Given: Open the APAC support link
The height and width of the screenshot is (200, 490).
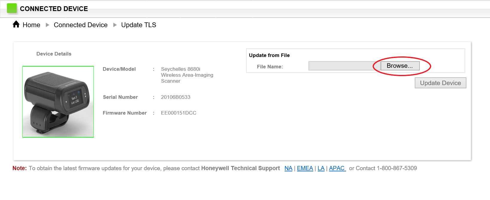Looking at the screenshot, I should pos(337,168).
